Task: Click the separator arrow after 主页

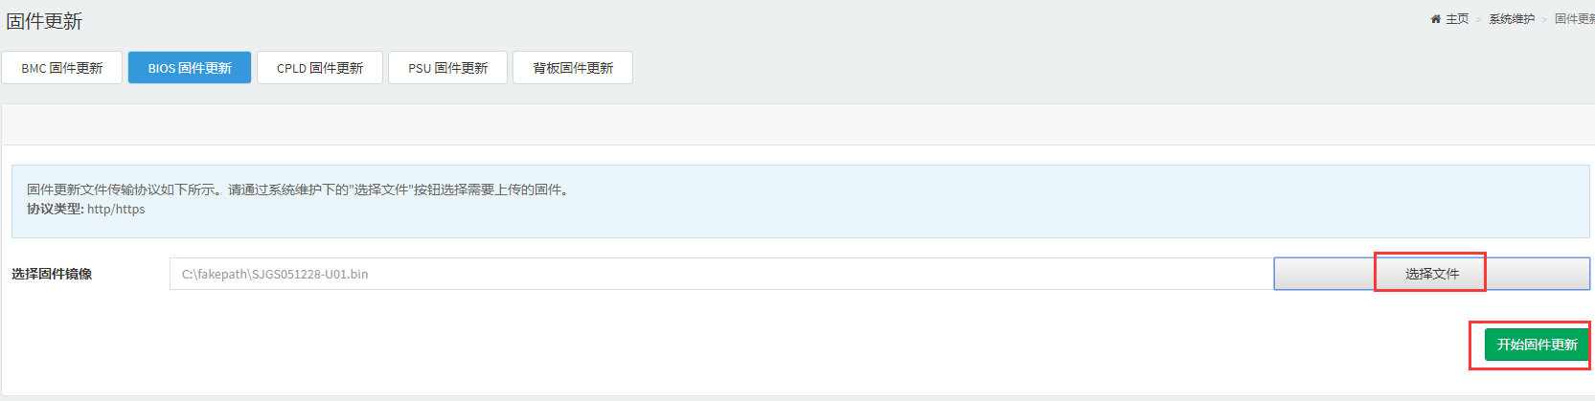Action: pyautogui.click(x=1479, y=19)
